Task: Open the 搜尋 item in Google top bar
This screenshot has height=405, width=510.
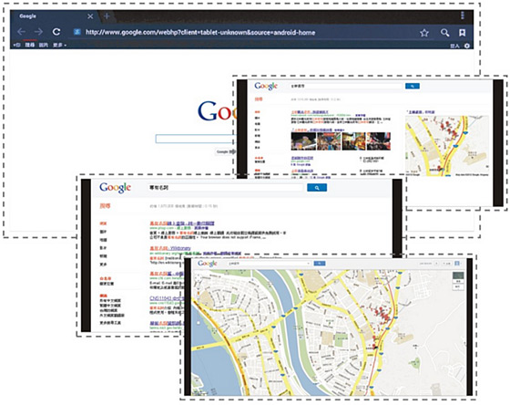Action: [29, 45]
